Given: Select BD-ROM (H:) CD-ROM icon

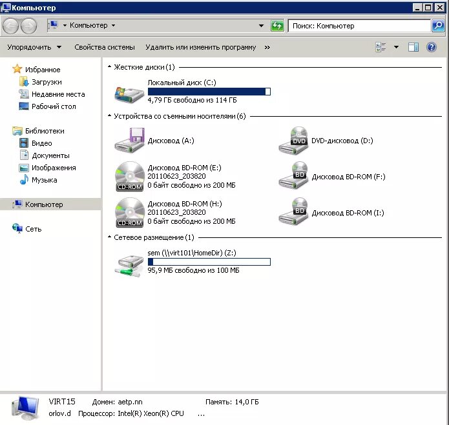Looking at the screenshot, I should tap(129, 212).
